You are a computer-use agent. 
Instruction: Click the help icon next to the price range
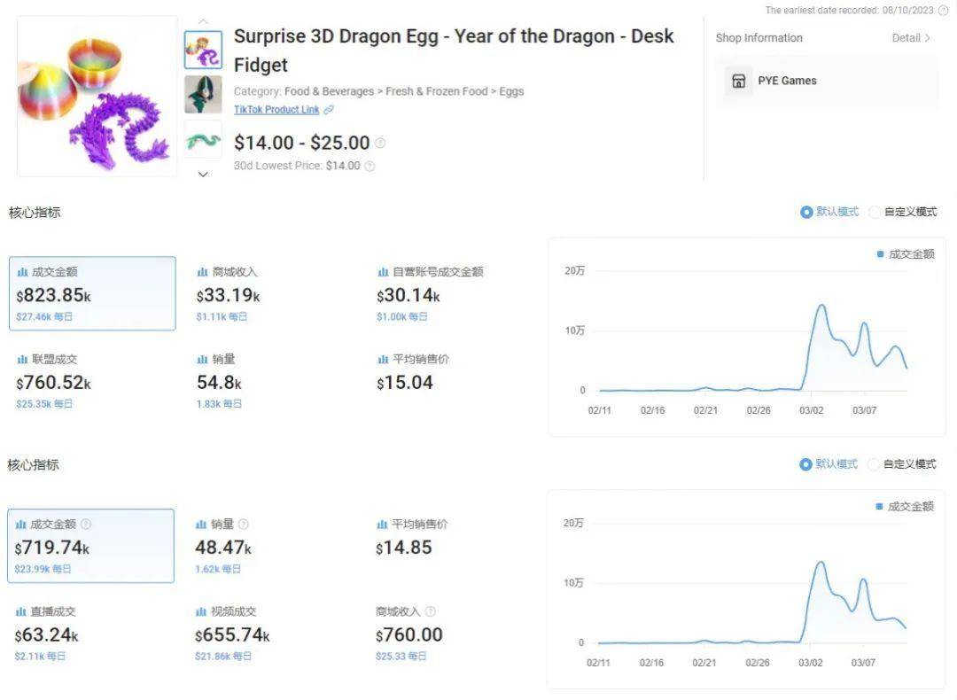pyautogui.click(x=380, y=143)
